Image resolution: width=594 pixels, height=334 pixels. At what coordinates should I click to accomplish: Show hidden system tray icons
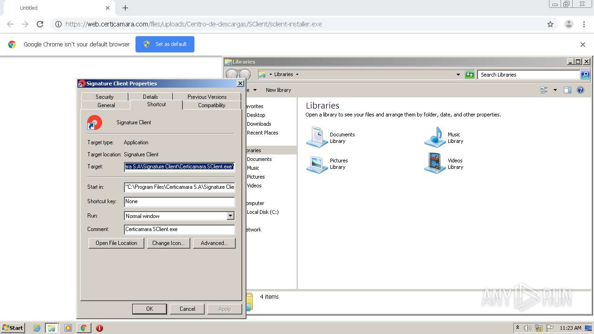517,328
